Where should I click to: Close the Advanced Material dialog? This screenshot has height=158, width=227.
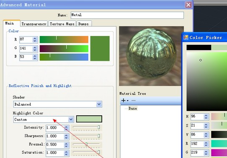tap(188, 5)
